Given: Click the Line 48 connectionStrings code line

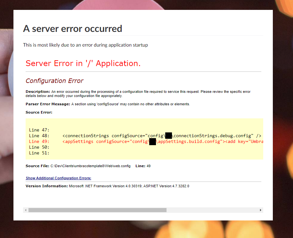Looking at the screenshot, I should [145, 136].
